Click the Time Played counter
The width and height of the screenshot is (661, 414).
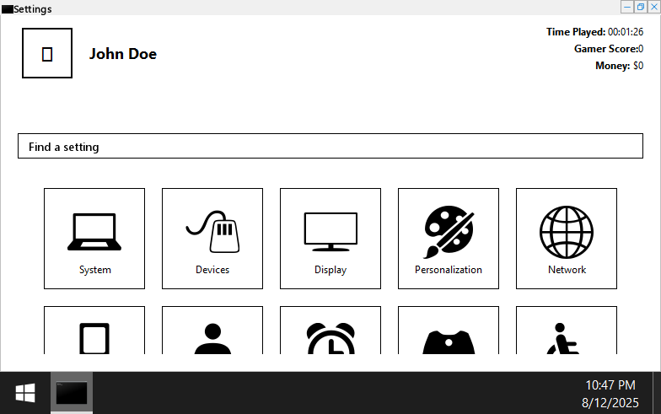594,32
